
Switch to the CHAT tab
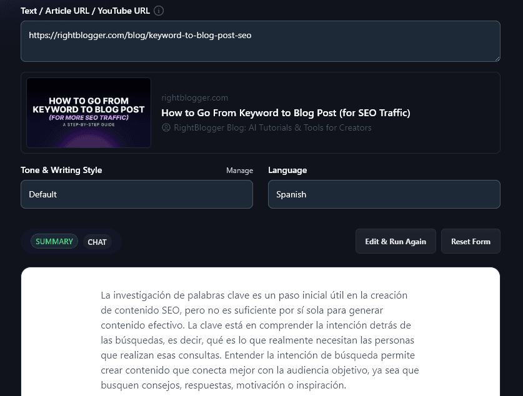(97, 242)
